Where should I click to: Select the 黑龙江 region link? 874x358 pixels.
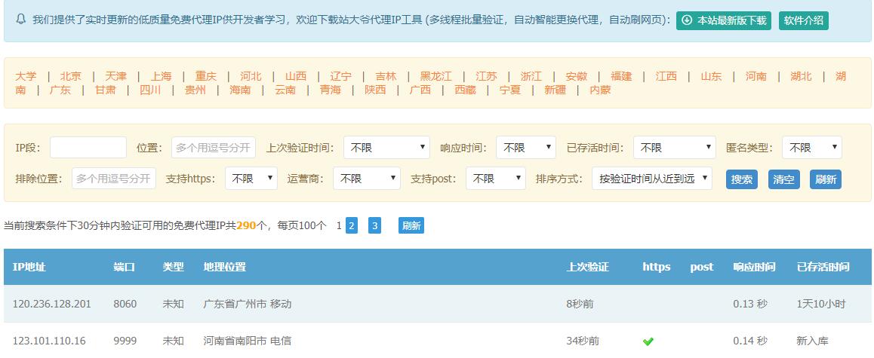point(436,76)
